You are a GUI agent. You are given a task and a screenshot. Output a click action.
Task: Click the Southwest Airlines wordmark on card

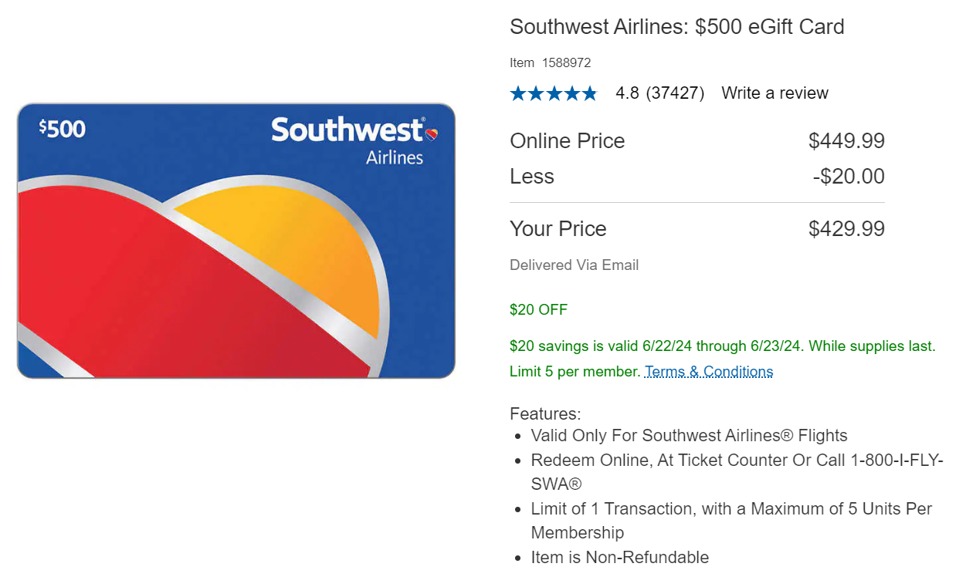[347, 139]
